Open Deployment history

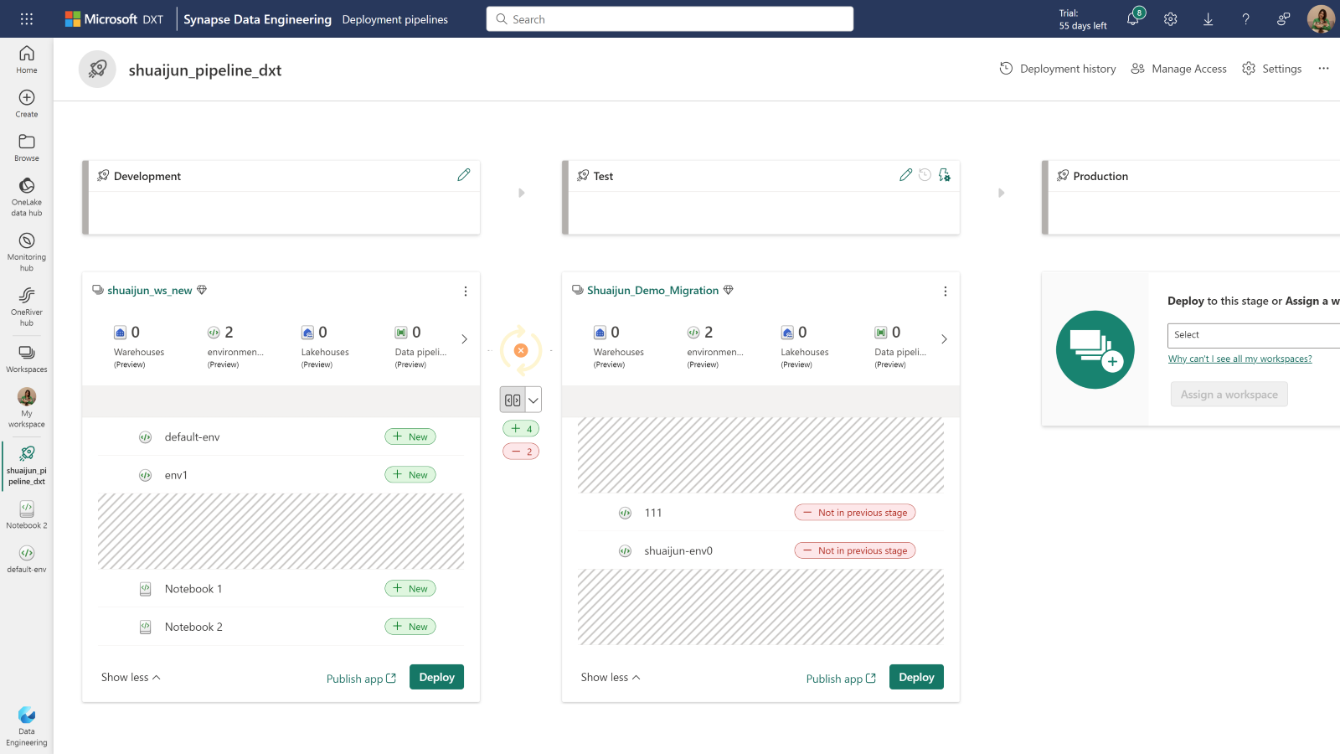(x=1058, y=69)
